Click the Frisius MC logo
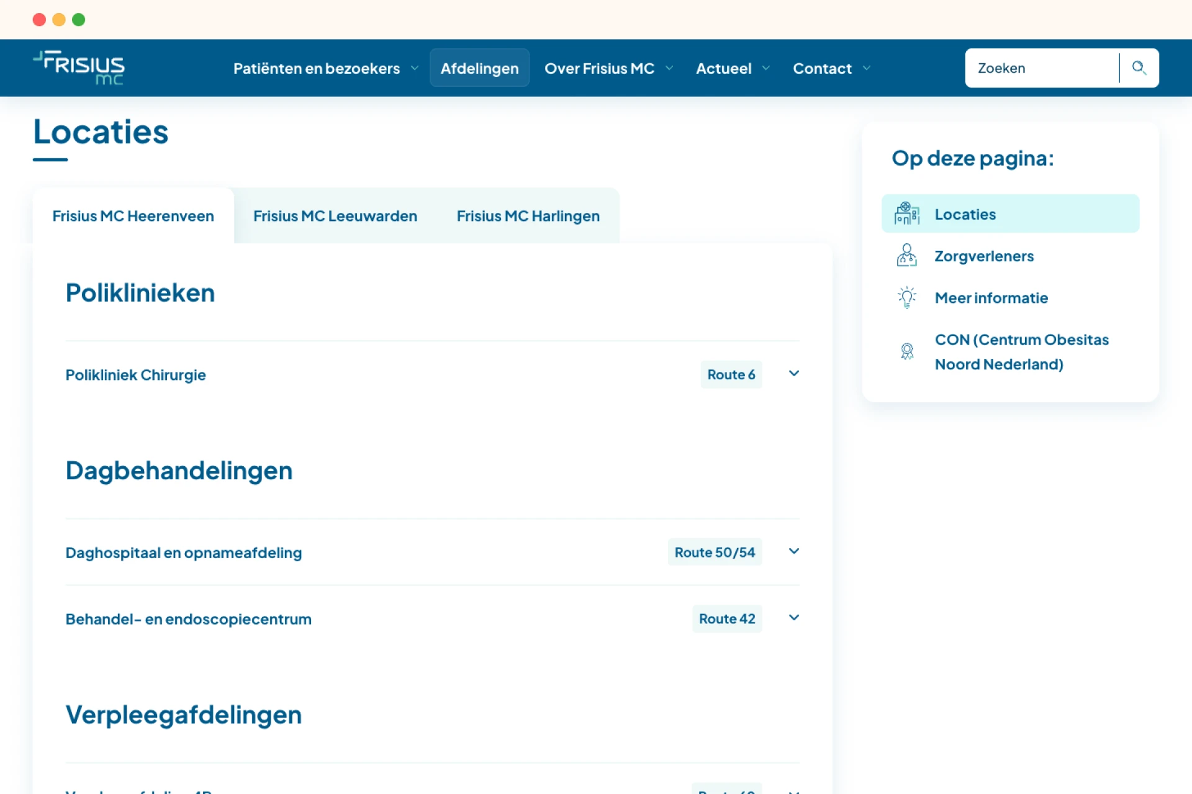The image size is (1192, 794). click(x=79, y=67)
